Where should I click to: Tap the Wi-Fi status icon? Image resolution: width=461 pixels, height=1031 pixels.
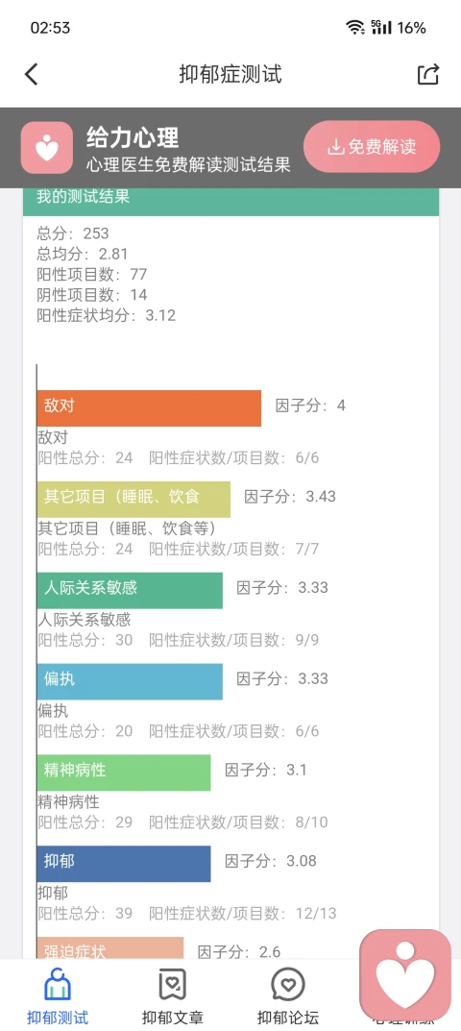pos(355,28)
